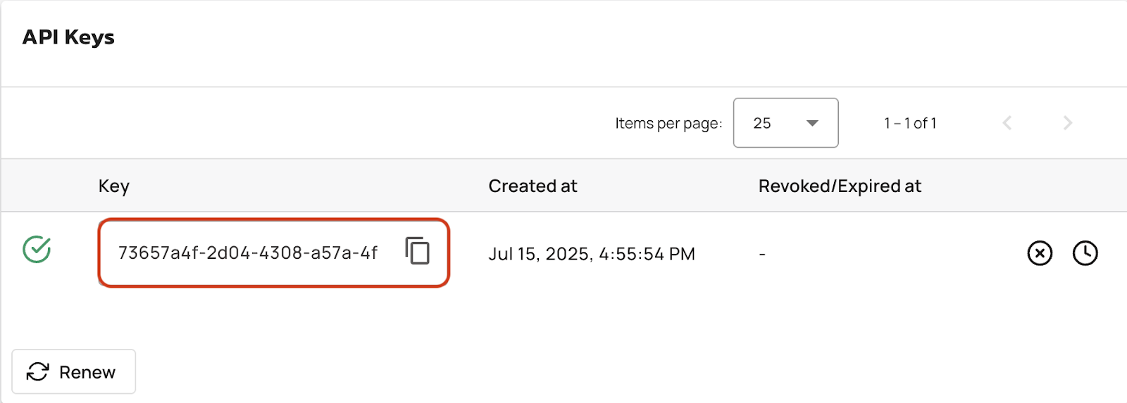Open the Items per page dropdown
Image resolution: width=1127 pixels, height=403 pixels.
coord(785,123)
